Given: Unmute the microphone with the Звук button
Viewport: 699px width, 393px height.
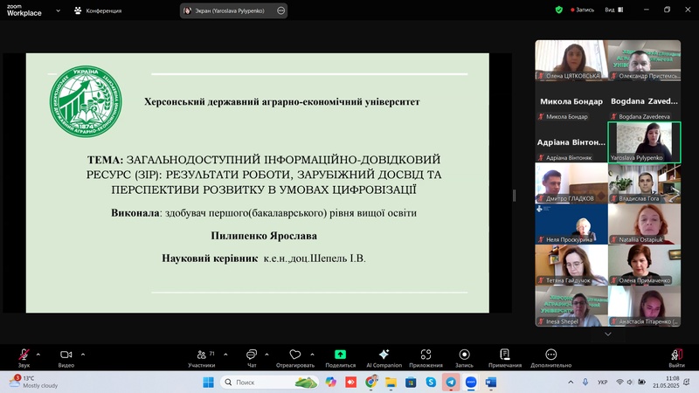Looking at the screenshot, I should (x=24, y=358).
